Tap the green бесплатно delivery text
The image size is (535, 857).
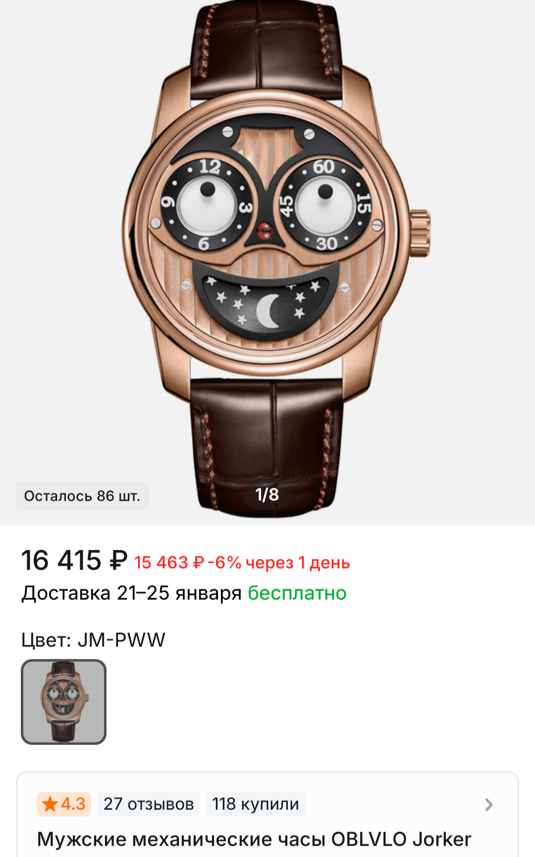(x=297, y=593)
